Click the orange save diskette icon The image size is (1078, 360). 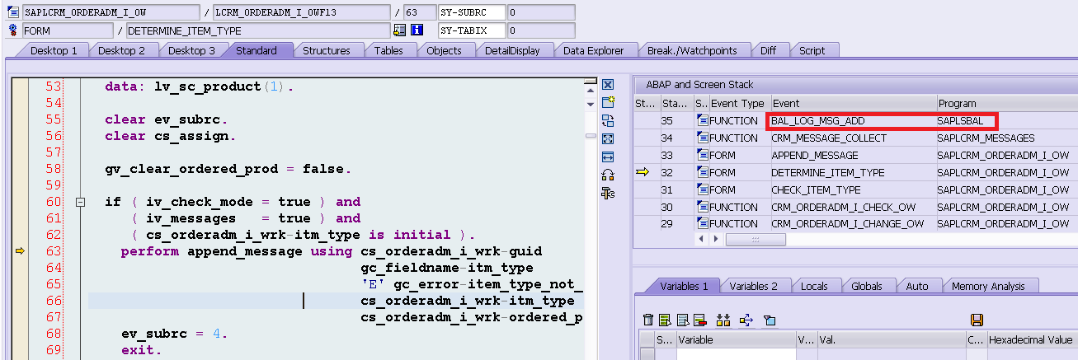tap(977, 320)
